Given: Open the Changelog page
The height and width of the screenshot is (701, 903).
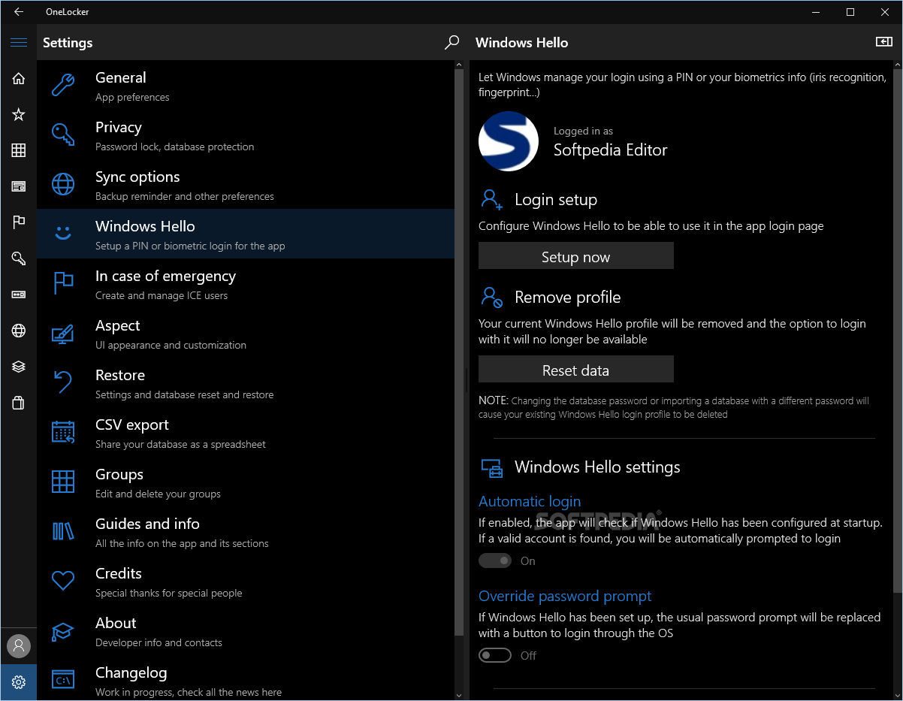Looking at the screenshot, I should (x=246, y=680).
